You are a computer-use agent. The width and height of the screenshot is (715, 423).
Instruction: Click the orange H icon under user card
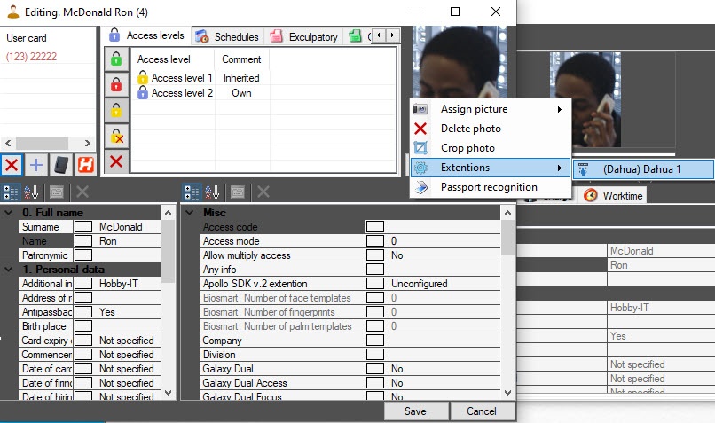pos(85,165)
